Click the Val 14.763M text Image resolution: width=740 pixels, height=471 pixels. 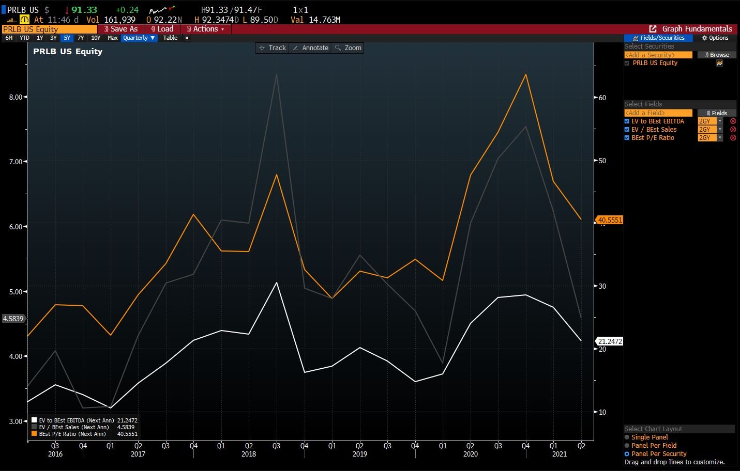[x=315, y=20]
